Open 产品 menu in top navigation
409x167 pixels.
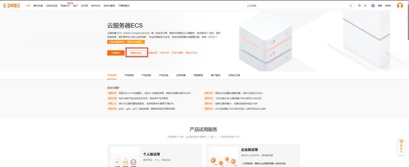(x=28, y=5)
